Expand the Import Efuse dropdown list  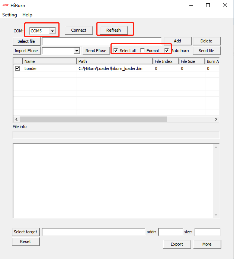tap(77, 51)
